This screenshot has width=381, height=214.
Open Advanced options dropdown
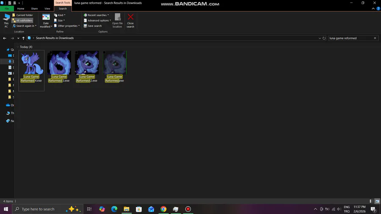[x=97, y=20]
